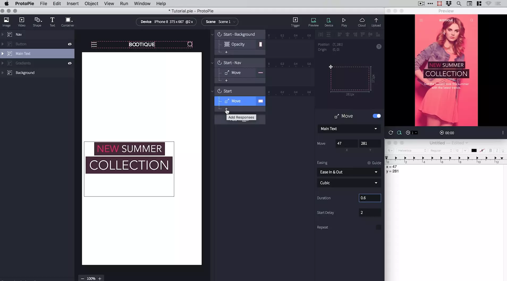Image resolution: width=507 pixels, height=281 pixels.
Task: Show the hidden Button layer
Action: pos(70,44)
